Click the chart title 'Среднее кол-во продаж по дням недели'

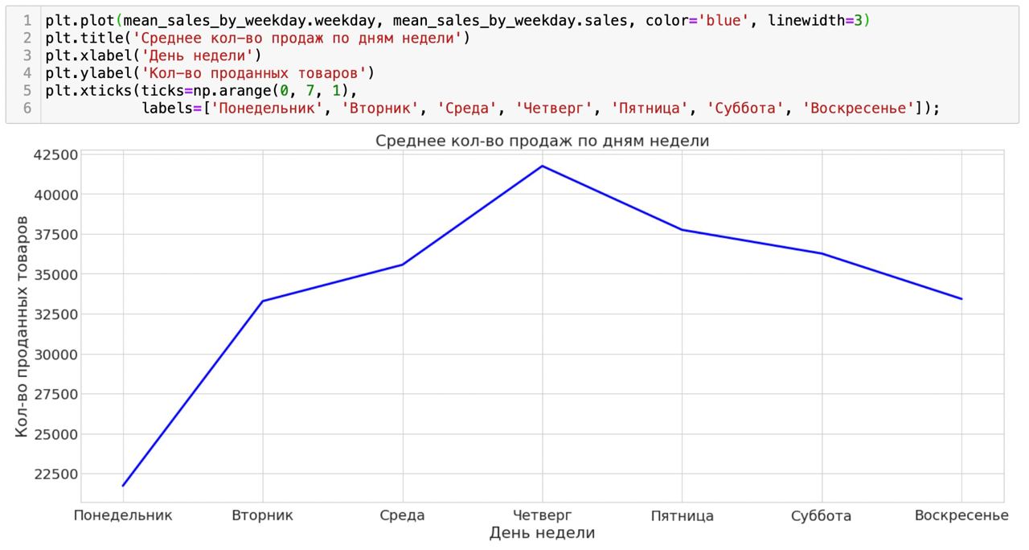543,141
